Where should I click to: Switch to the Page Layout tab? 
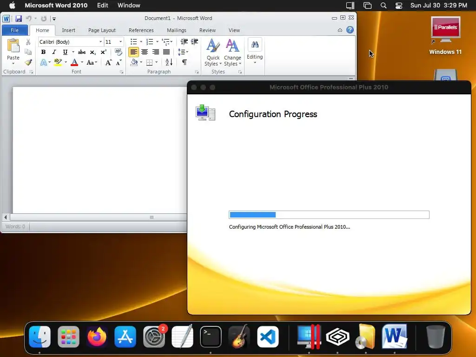point(102,30)
